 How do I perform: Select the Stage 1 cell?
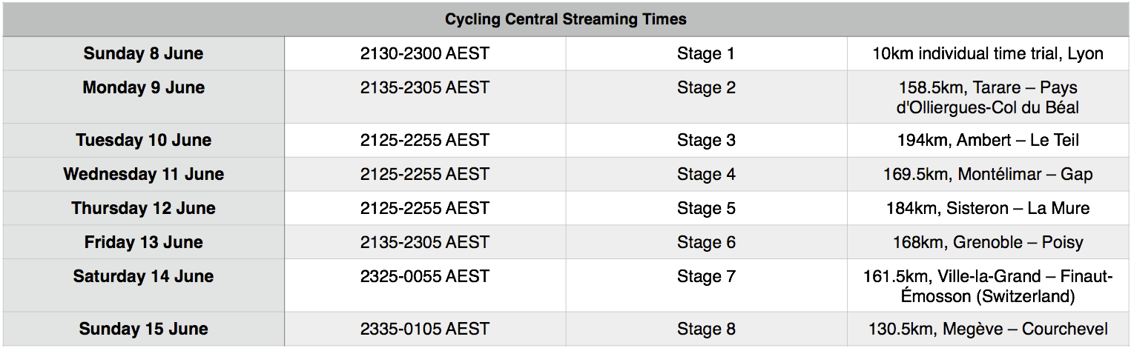pos(706,54)
